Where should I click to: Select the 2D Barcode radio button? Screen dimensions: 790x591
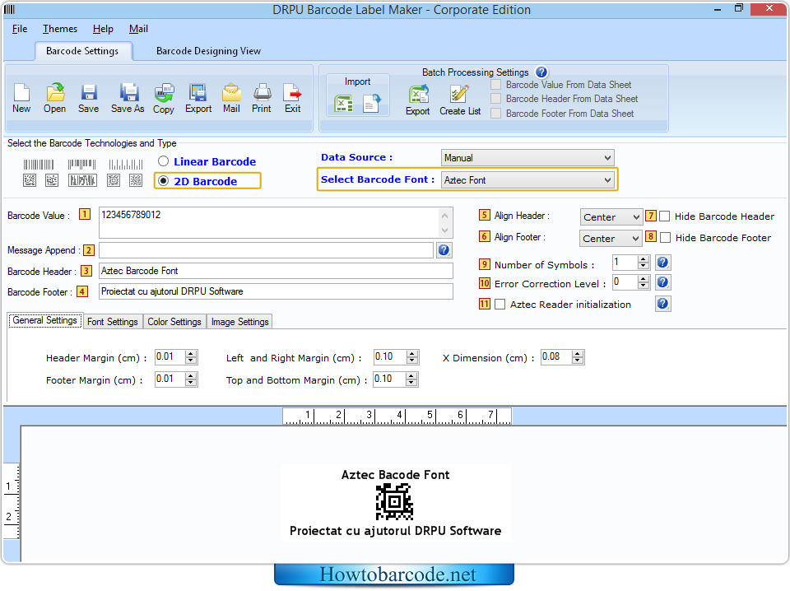tap(163, 181)
